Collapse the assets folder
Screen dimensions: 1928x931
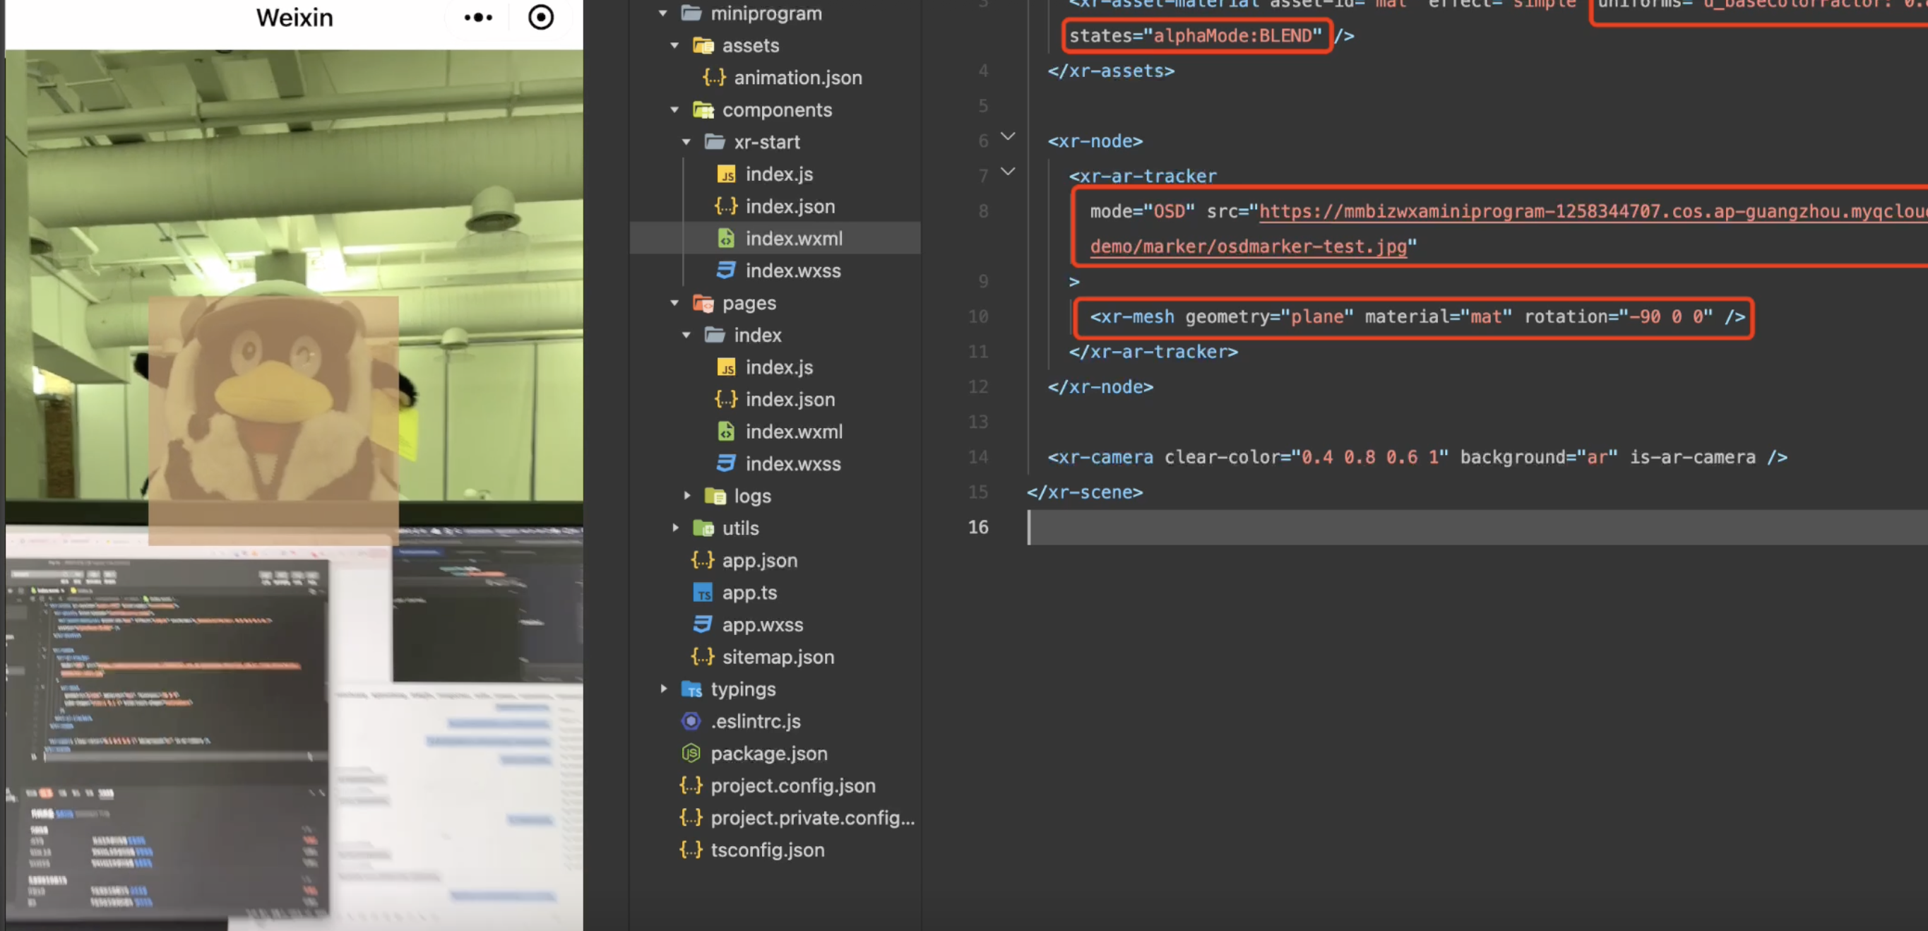[675, 46]
